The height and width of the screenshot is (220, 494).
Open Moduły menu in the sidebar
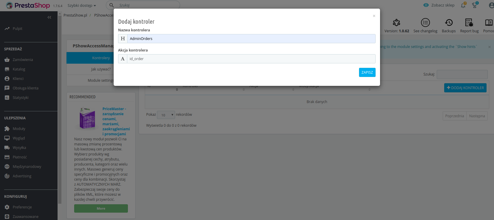click(19, 129)
